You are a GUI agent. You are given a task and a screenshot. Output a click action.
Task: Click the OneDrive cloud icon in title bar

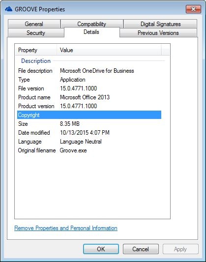(x=8, y=9)
